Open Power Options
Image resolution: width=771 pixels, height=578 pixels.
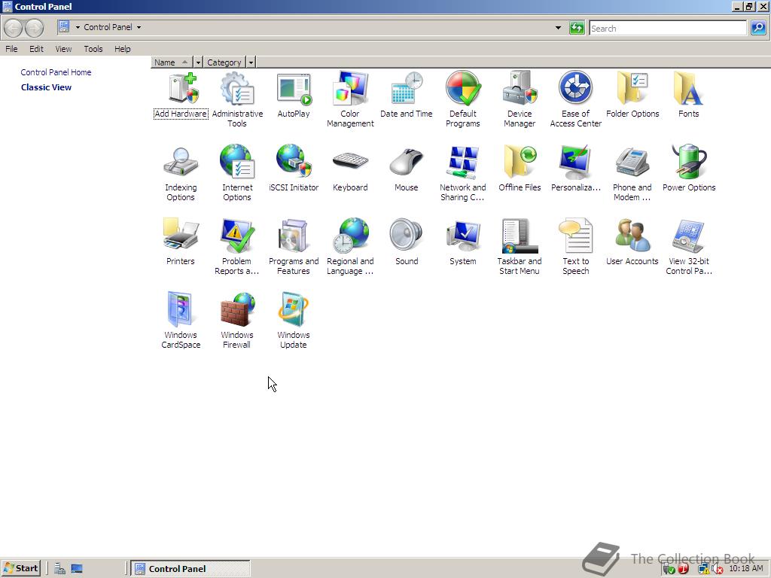(x=688, y=169)
